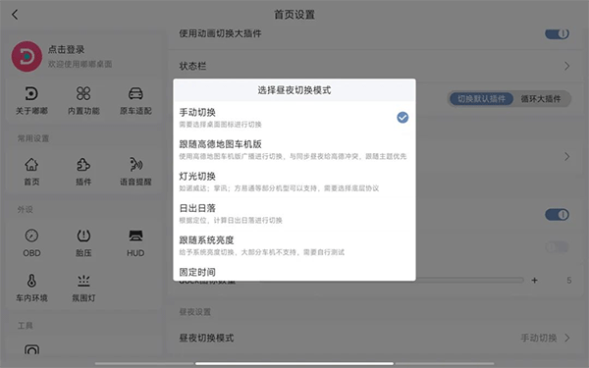Choose 跟随高德地图车机版 option
Image resolution: width=589 pixels, height=368 pixels.
(294, 150)
